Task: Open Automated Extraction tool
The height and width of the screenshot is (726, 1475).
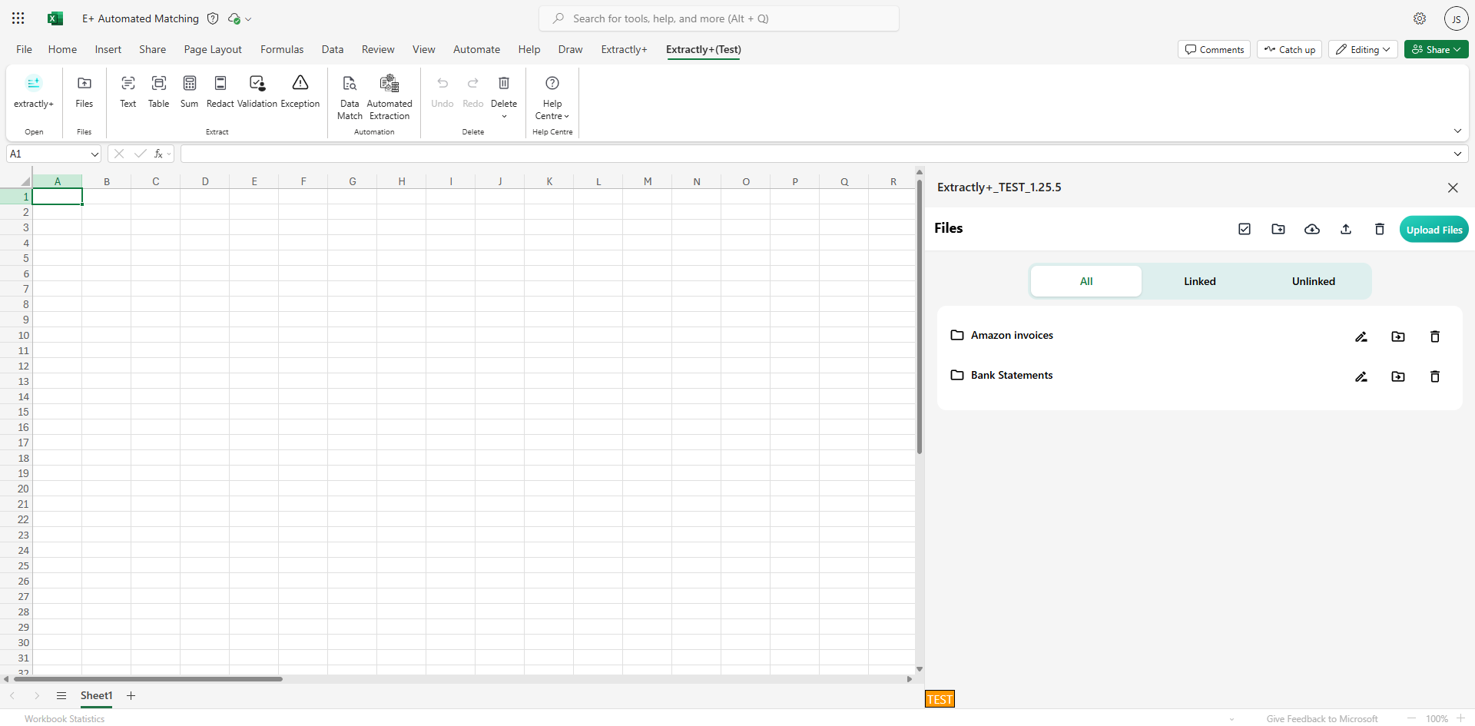Action: (x=389, y=96)
